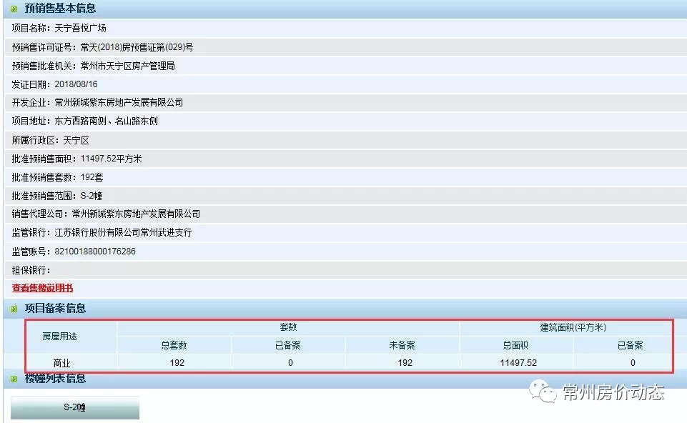Click the 建筑面积(平方米) column group header

[573, 327]
